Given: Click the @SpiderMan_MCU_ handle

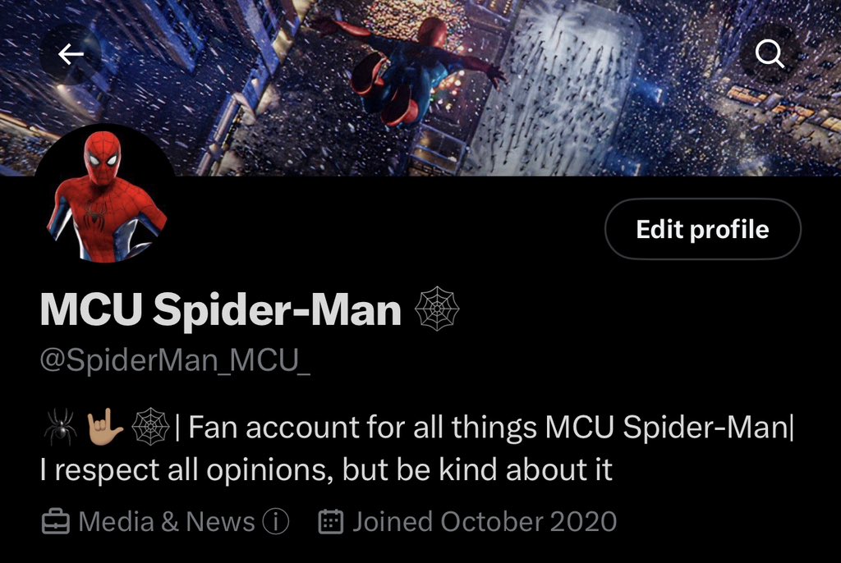Looking at the screenshot, I should [x=175, y=359].
